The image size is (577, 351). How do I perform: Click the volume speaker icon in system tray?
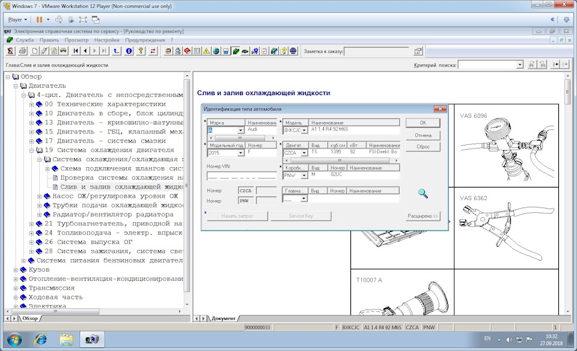(509, 340)
